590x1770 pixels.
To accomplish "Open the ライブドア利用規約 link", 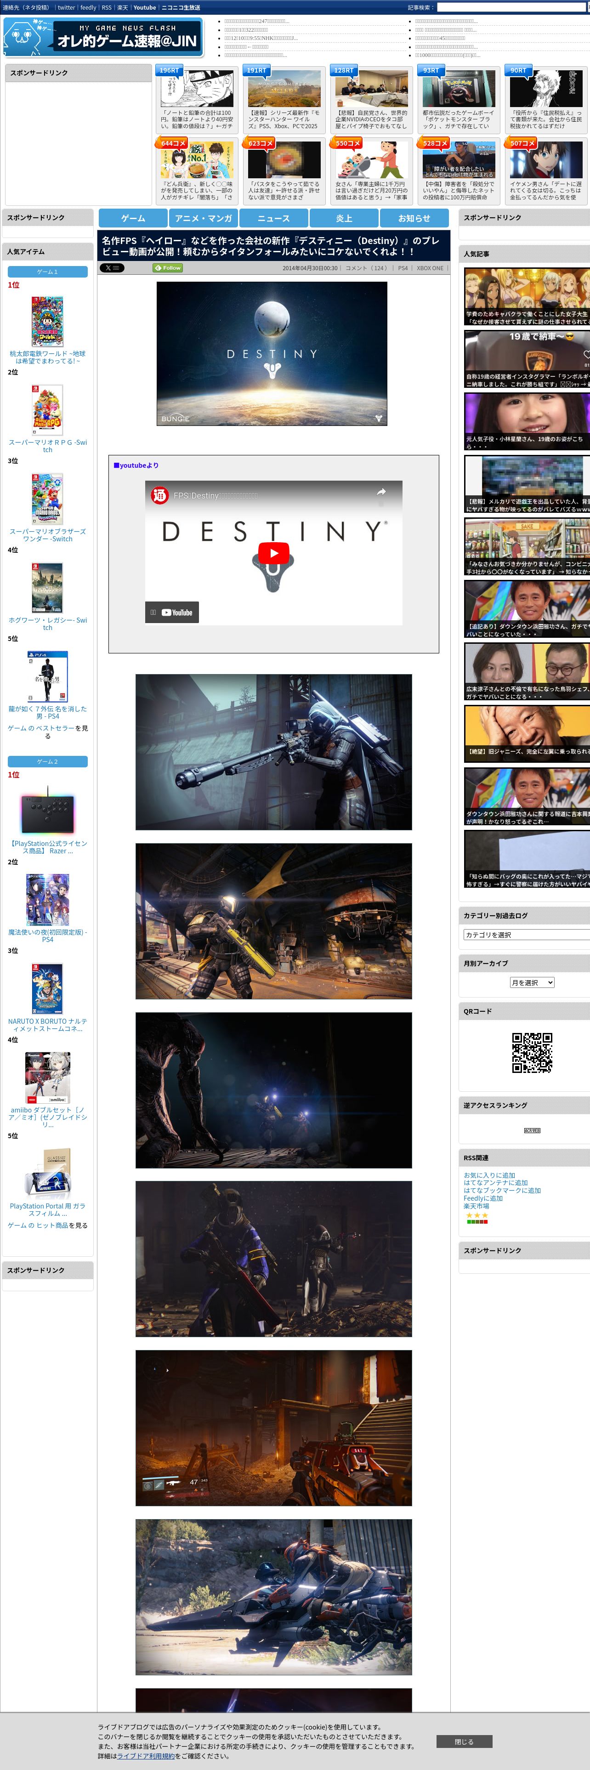I will [x=146, y=1756].
